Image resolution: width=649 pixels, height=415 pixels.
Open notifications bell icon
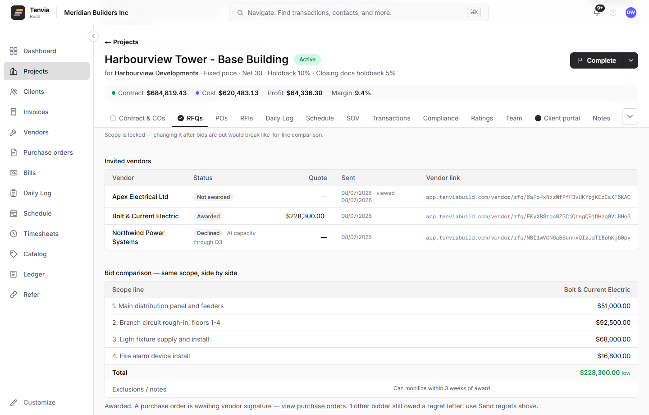click(x=597, y=13)
